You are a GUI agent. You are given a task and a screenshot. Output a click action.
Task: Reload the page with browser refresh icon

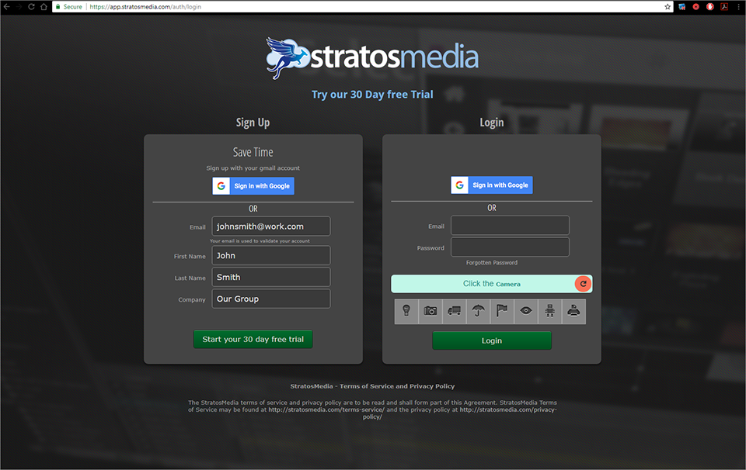[31, 7]
